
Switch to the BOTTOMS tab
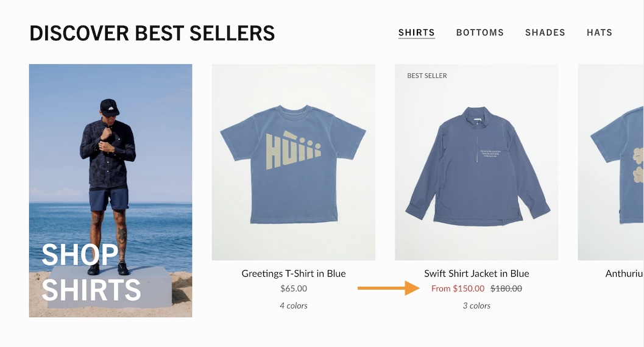pos(479,32)
